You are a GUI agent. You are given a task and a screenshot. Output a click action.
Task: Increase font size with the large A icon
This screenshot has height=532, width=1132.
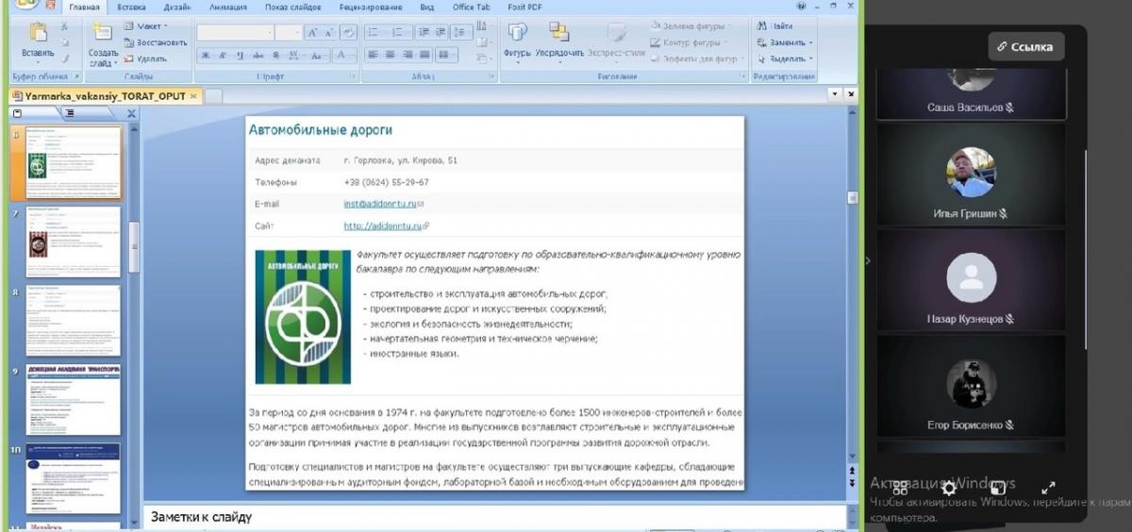tap(311, 33)
